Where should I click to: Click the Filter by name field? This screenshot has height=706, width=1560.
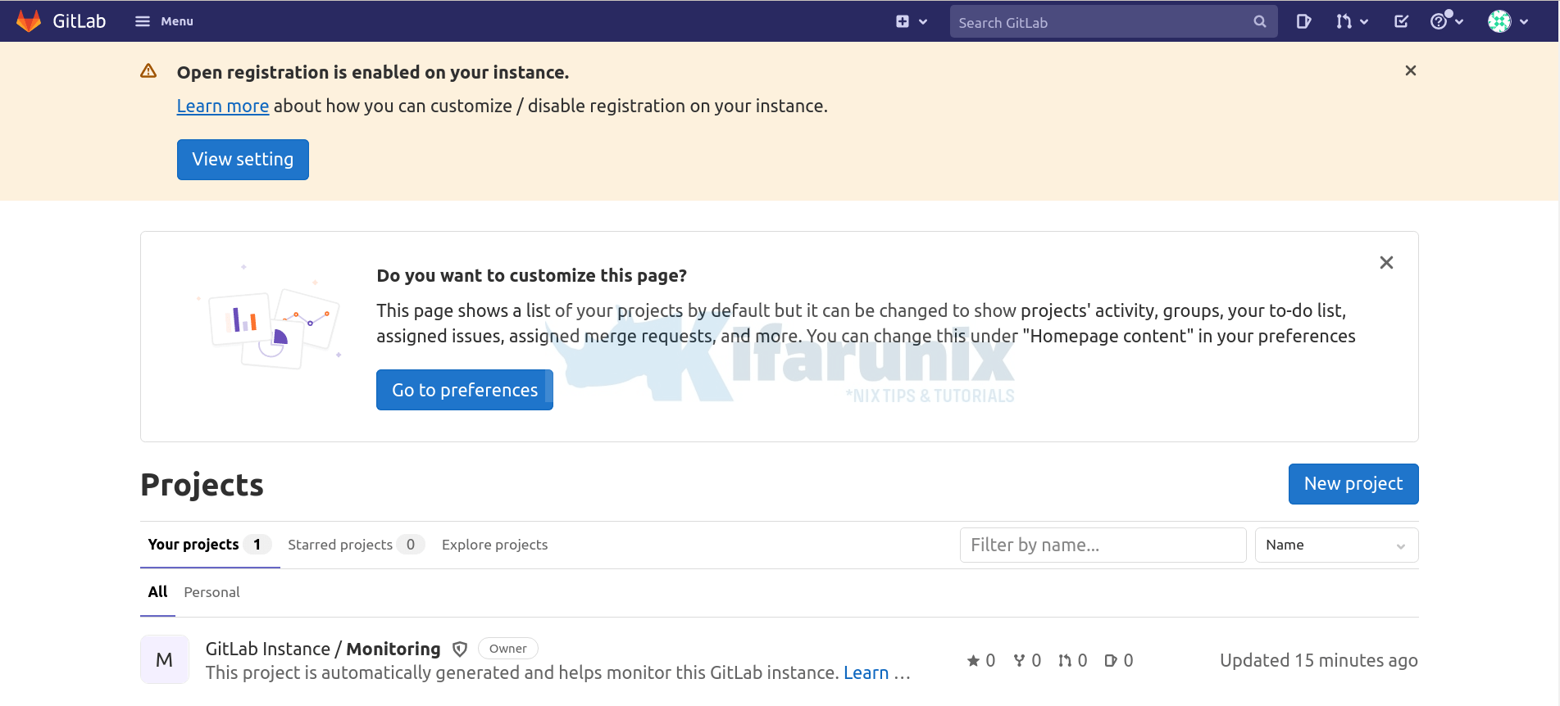[x=1103, y=545]
